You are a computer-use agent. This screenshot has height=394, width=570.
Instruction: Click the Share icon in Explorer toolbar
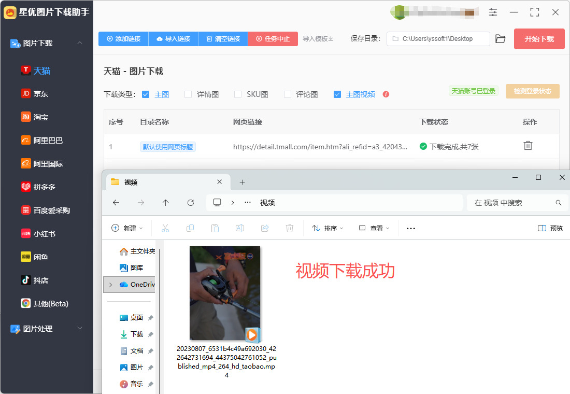click(265, 228)
